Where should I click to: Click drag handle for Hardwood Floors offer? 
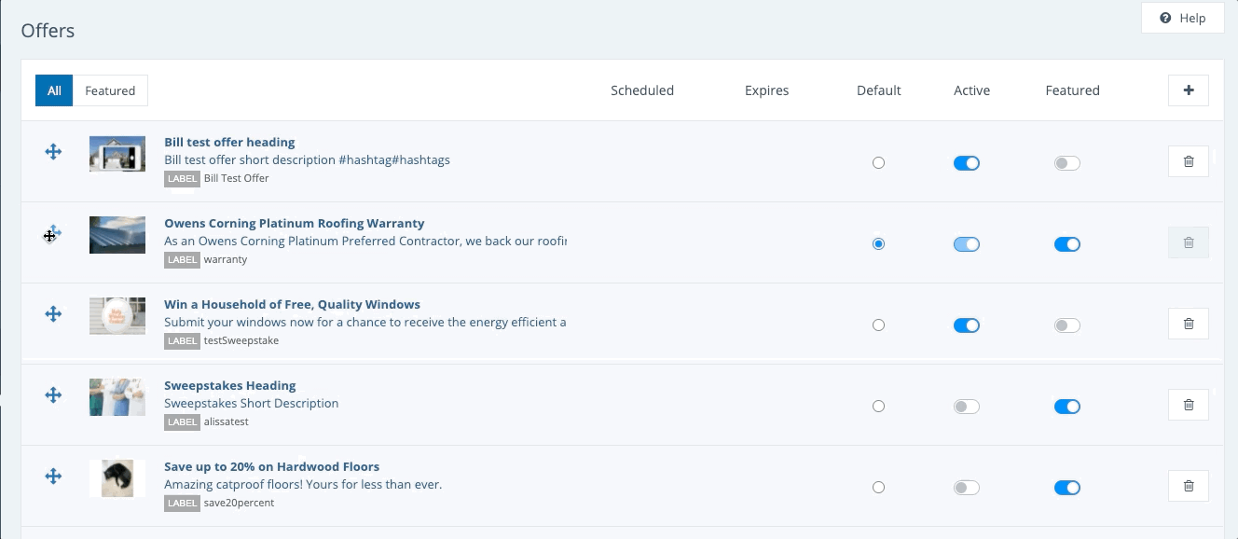tap(53, 477)
